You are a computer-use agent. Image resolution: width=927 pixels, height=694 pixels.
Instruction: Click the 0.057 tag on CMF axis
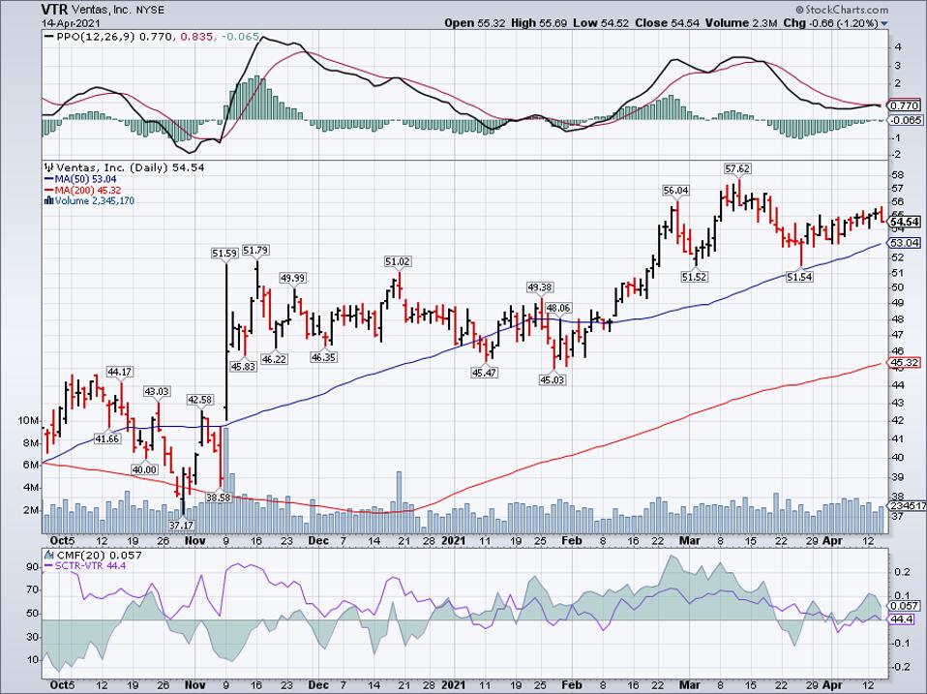point(905,606)
